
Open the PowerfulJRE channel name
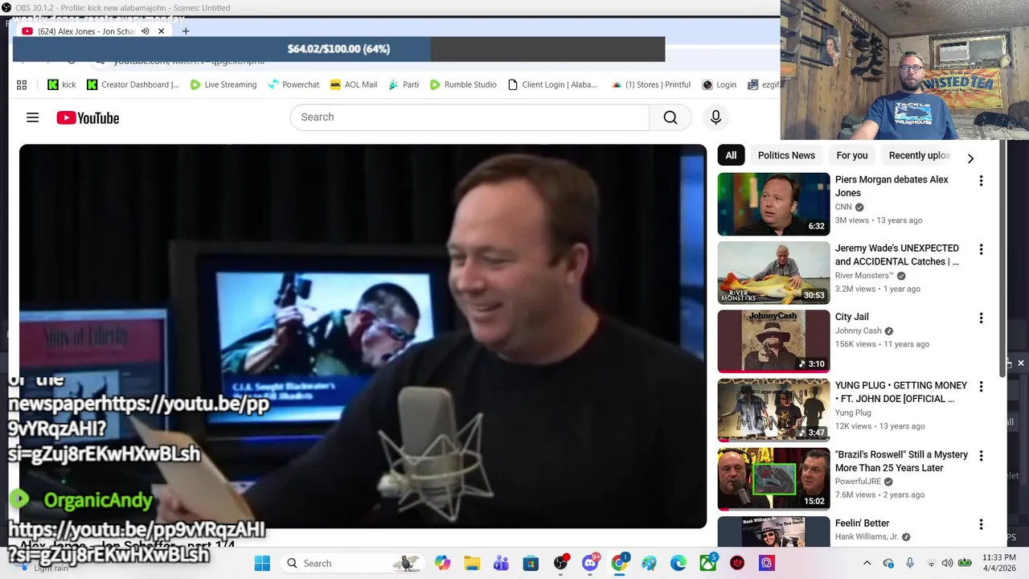point(858,482)
